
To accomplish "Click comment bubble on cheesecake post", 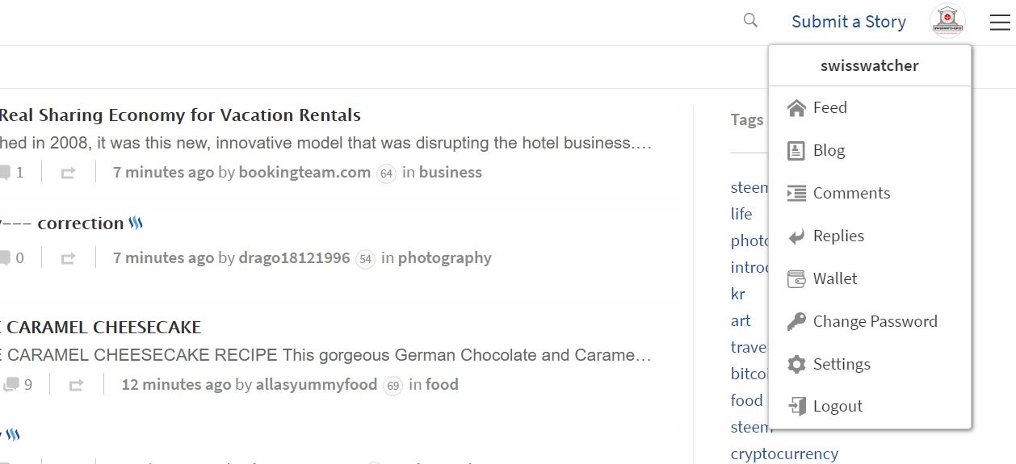I will 11,385.
